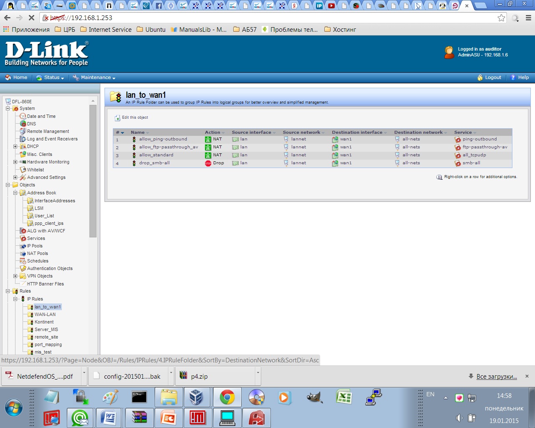Click Edit this object

(131, 117)
